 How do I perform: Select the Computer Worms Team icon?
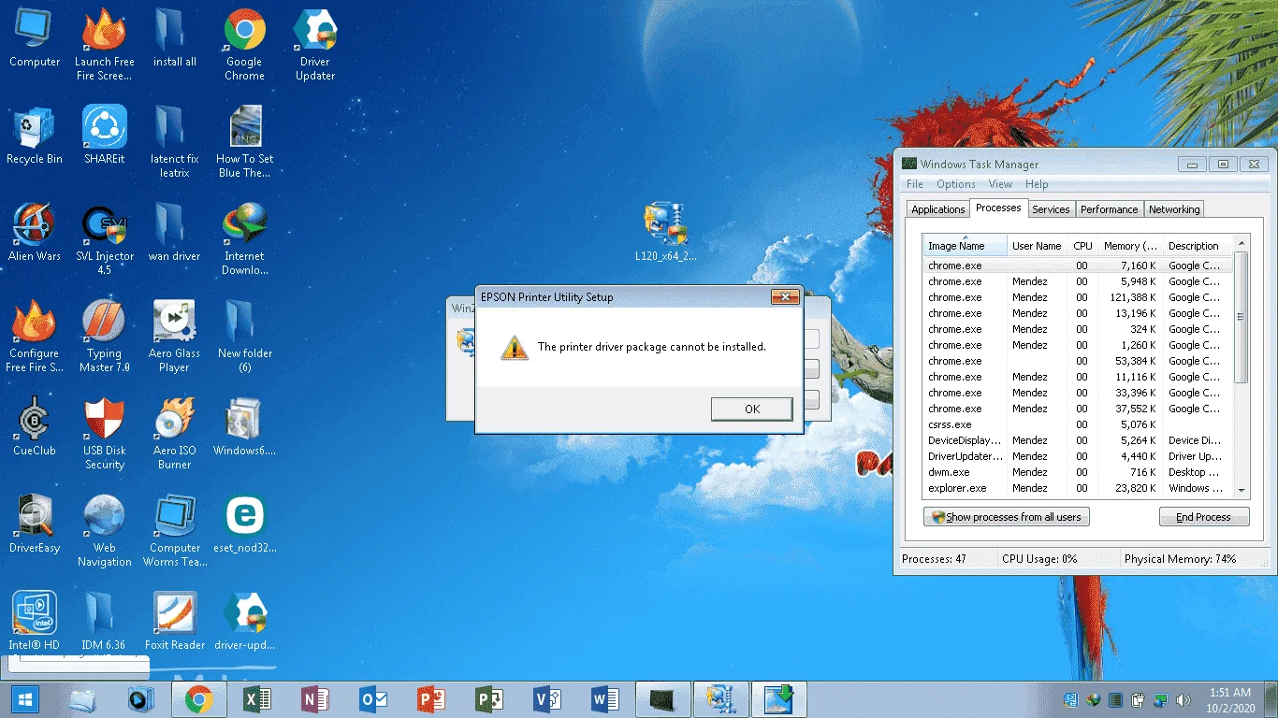pyautogui.click(x=174, y=531)
